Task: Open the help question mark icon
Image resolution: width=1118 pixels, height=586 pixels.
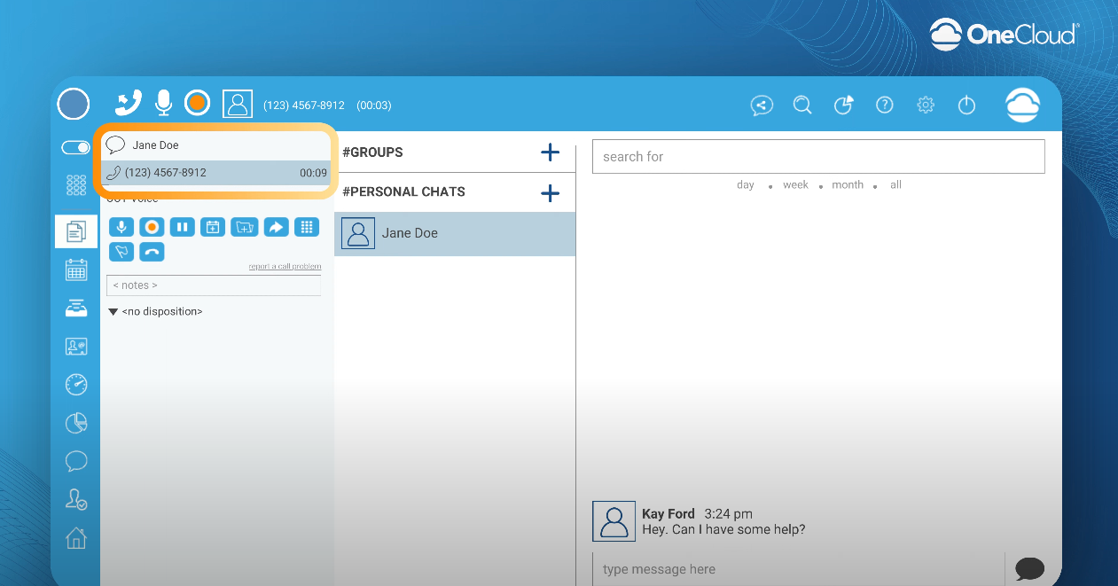Action: [884, 105]
